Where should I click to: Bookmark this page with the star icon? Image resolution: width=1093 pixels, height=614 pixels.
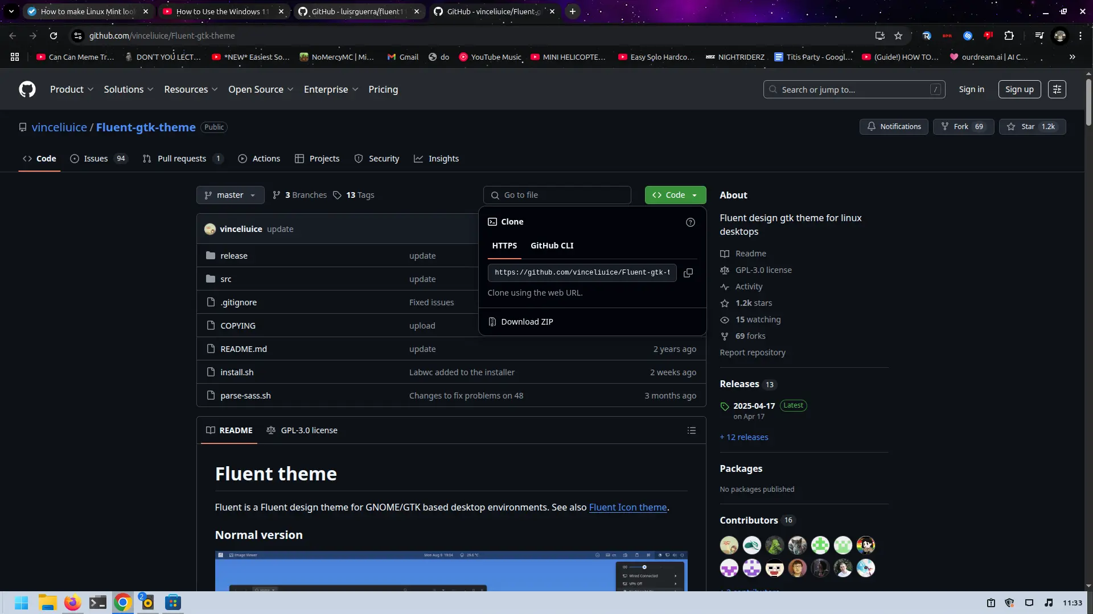coord(898,36)
